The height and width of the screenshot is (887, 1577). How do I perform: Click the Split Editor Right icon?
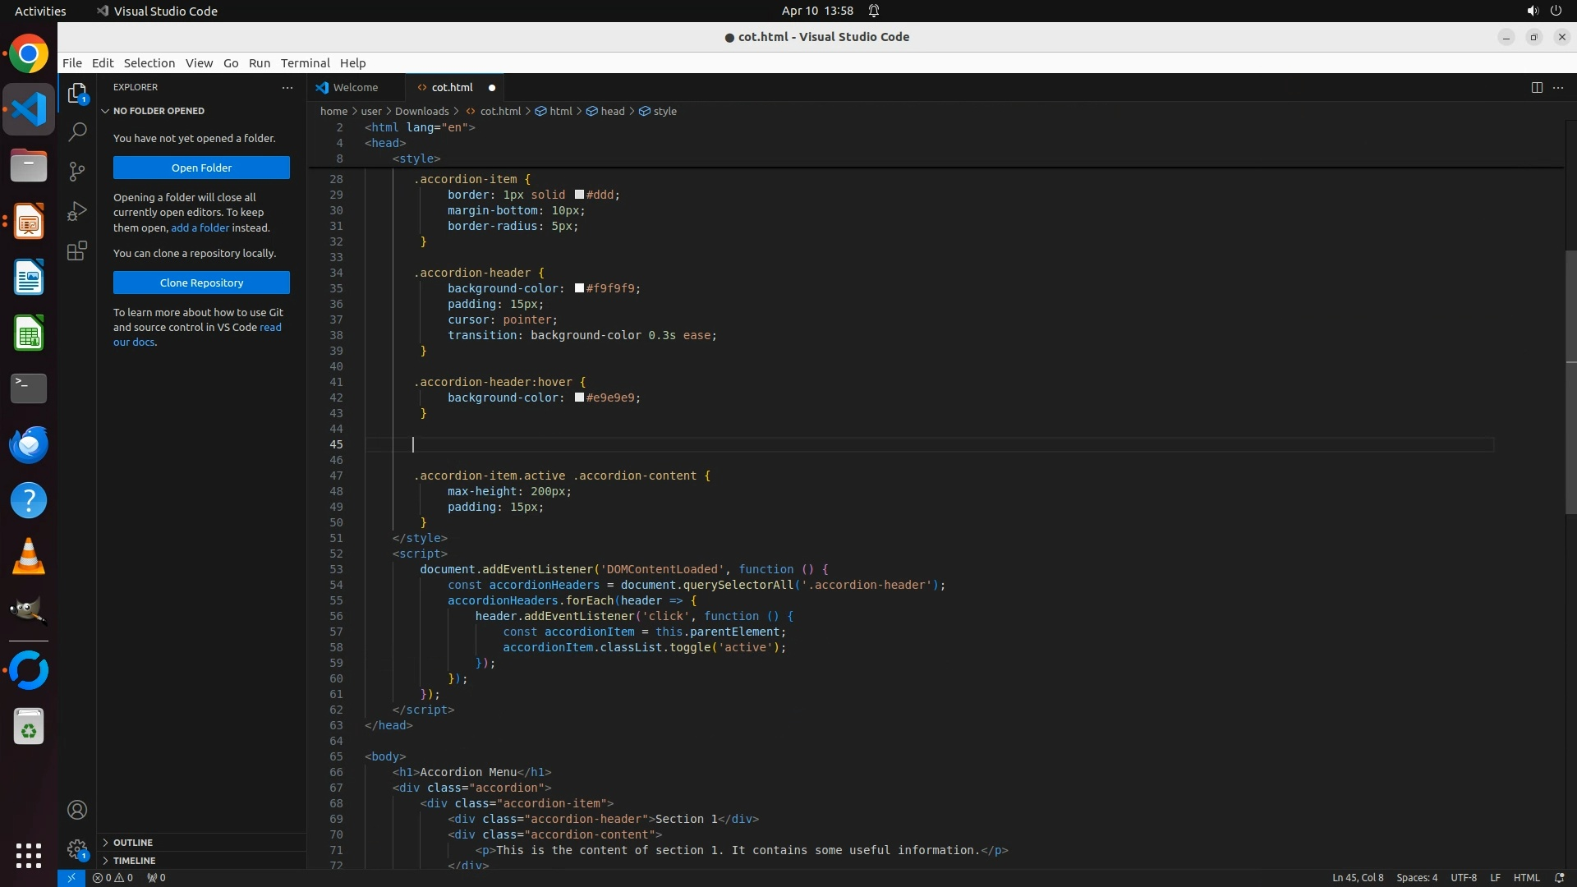[1536, 87]
